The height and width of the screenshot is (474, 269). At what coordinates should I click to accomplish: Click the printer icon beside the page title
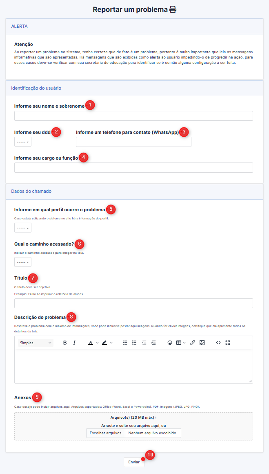pos(173,9)
